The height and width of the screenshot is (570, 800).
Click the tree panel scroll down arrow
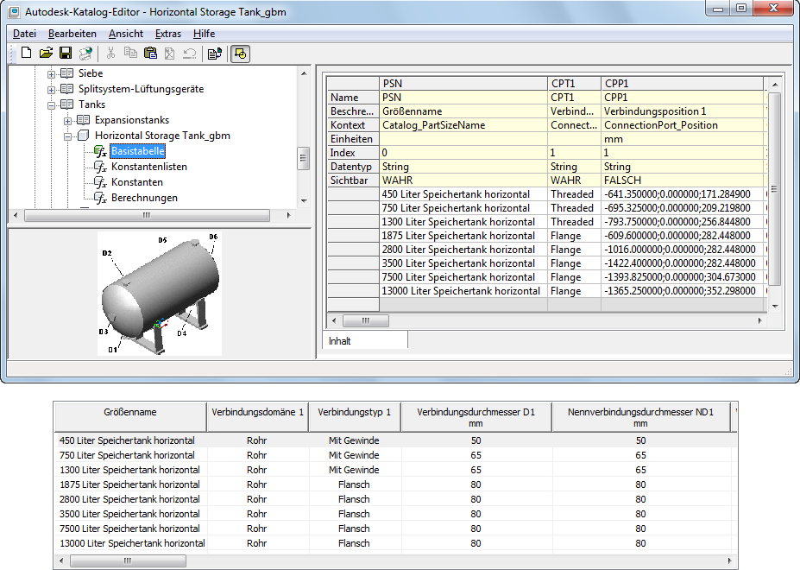pos(304,200)
